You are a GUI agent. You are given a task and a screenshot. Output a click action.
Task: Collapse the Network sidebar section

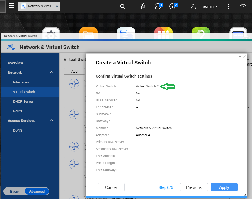click(52, 72)
